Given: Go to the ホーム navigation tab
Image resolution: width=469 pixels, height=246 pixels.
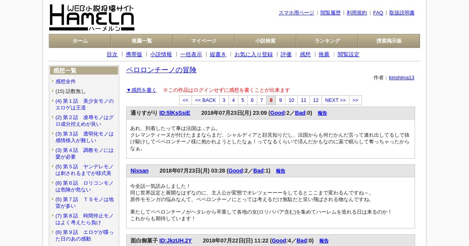Looking at the screenshot, I should point(80,41).
